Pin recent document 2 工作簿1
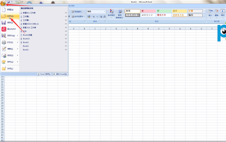The height and width of the screenshot is (142, 226). (x=66, y=17)
